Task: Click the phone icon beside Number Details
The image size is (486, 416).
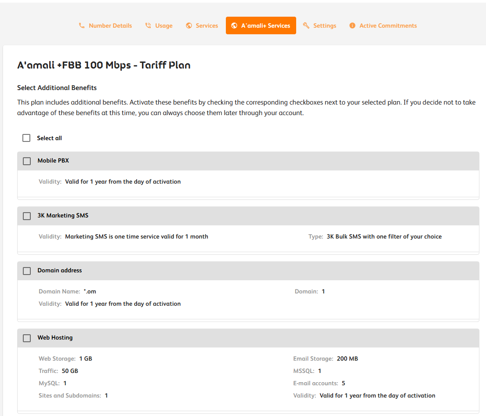Action: pyautogui.click(x=82, y=25)
